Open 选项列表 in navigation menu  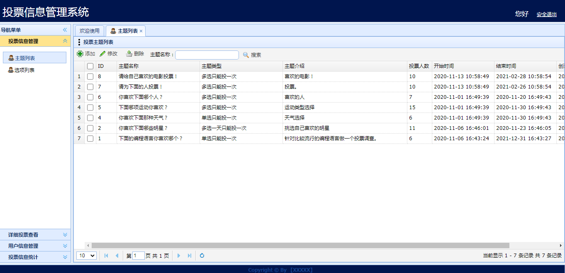24,70
